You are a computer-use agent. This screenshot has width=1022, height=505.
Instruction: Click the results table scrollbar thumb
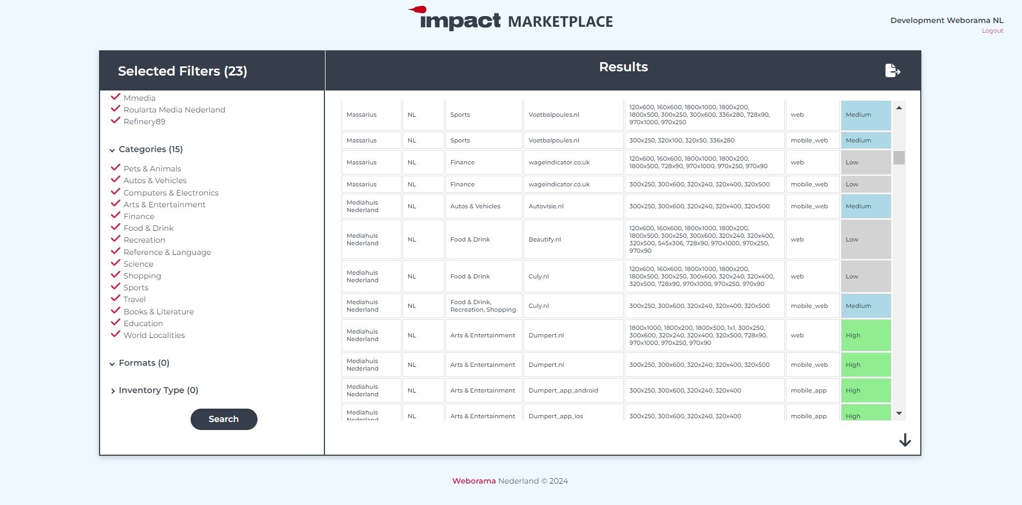[x=899, y=158]
